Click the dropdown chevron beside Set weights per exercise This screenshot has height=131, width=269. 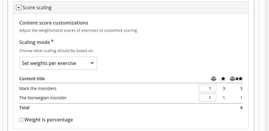pos(92,63)
